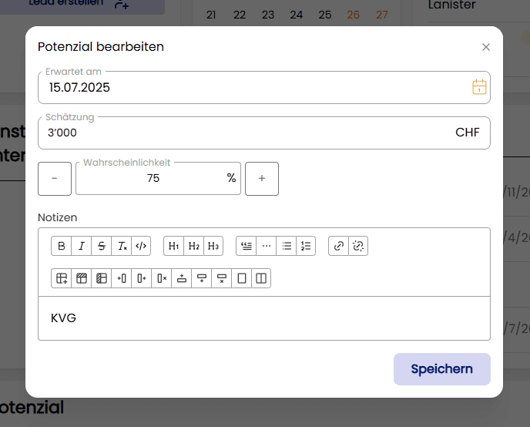The image size is (530, 427).
Task: Click the Notizen label
Action: 58,217
